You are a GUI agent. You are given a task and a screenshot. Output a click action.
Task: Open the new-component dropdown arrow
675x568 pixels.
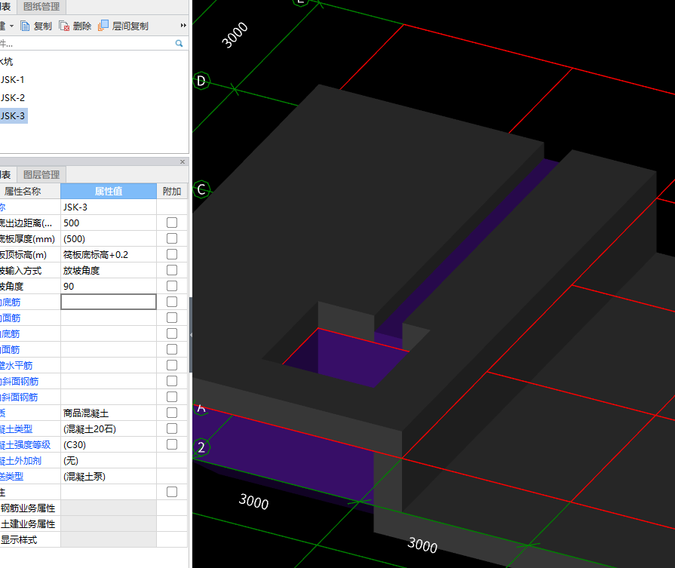pos(11,26)
